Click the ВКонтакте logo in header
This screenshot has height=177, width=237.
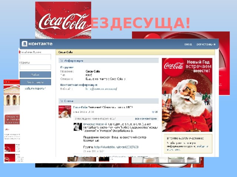[x=37, y=44]
